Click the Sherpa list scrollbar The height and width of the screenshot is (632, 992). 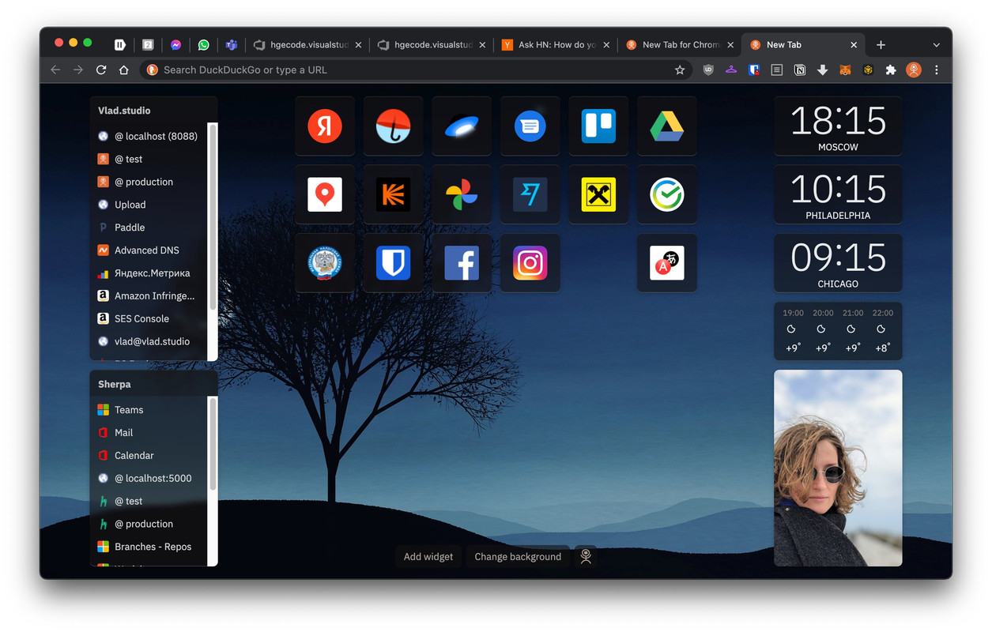point(213,443)
